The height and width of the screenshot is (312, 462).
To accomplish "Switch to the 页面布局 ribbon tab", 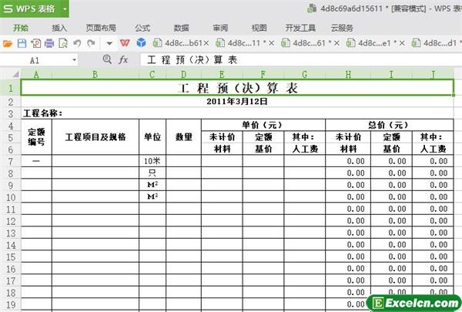I will coord(101,28).
